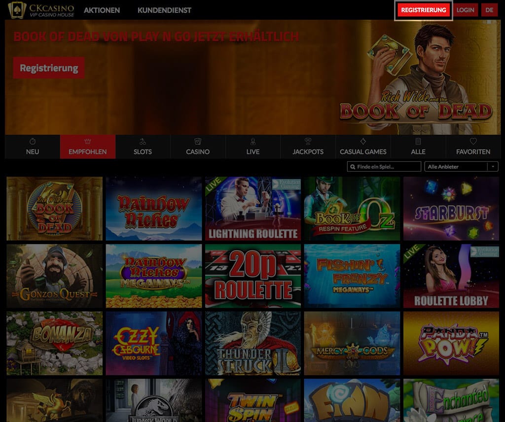Viewport: 505px width, 422px height.
Task: Open the CASINO tab
Action: tap(198, 147)
